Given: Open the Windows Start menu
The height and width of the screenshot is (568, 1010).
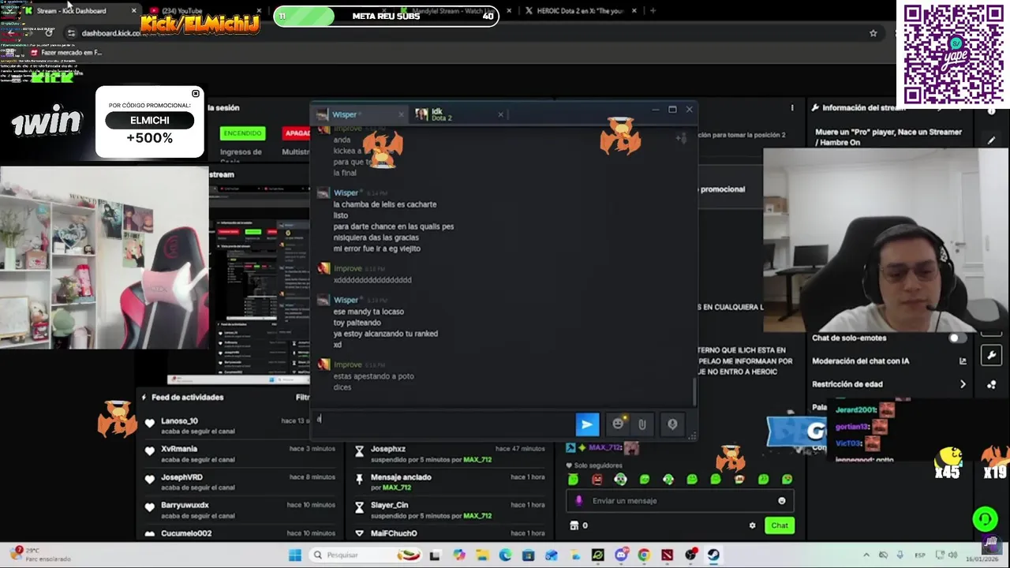Looking at the screenshot, I should click(295, 555).
